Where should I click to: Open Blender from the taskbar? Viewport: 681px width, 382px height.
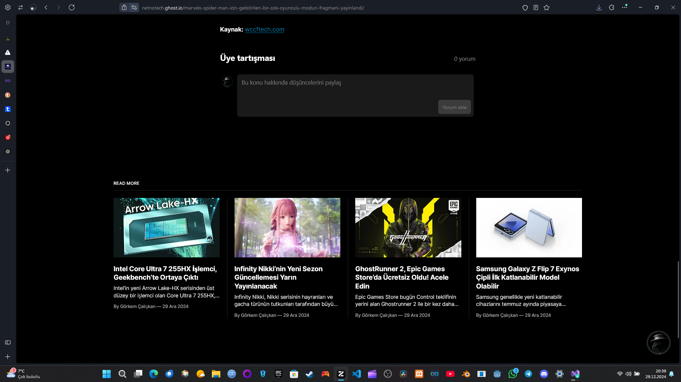click(466, 374)
